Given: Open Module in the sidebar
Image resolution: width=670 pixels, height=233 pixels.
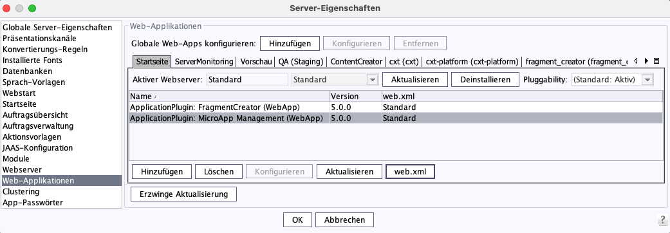Looking at the screenshot, I should 62,158.
